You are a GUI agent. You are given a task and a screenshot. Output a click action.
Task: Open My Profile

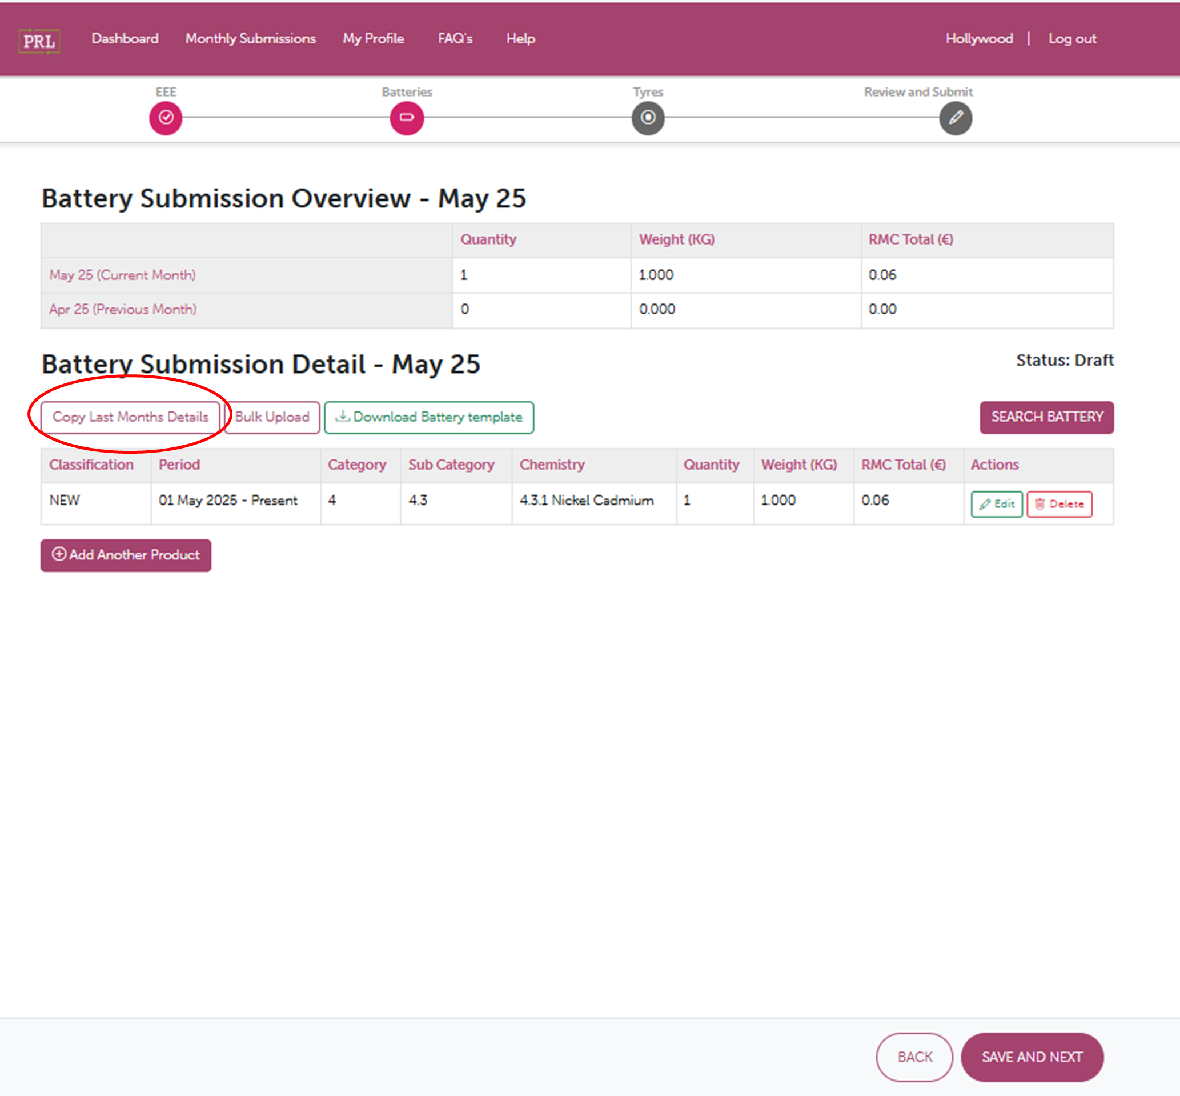pyautogui.click(x=374, y=38)
